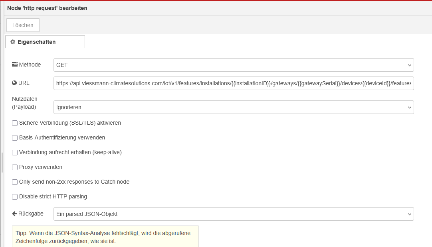Click the Methode label text

(30, 65)
